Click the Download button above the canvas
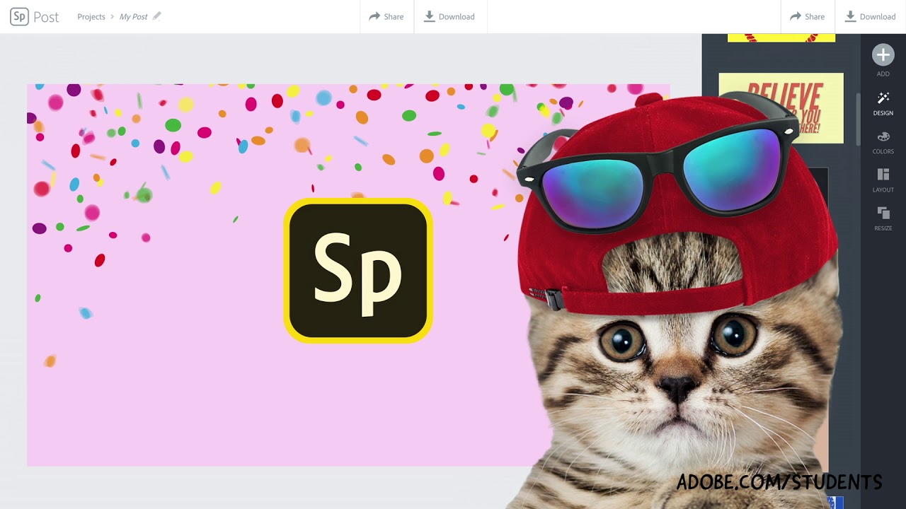This screenshot has height=509, width=906. click(449, 16)
